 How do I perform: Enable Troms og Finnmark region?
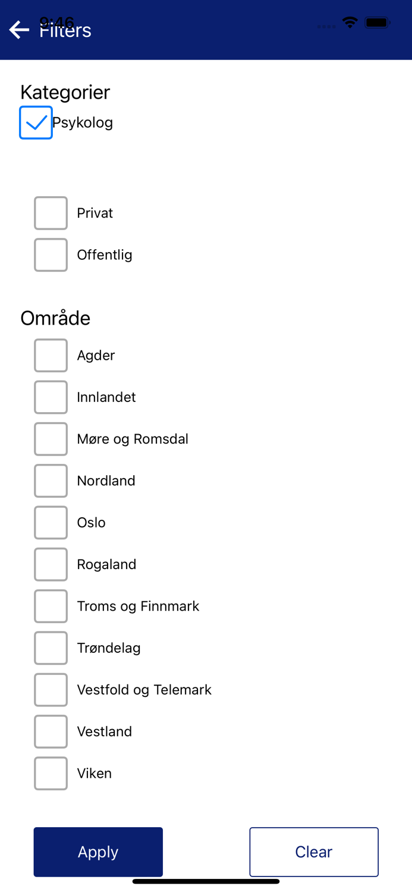click(51, 606)
